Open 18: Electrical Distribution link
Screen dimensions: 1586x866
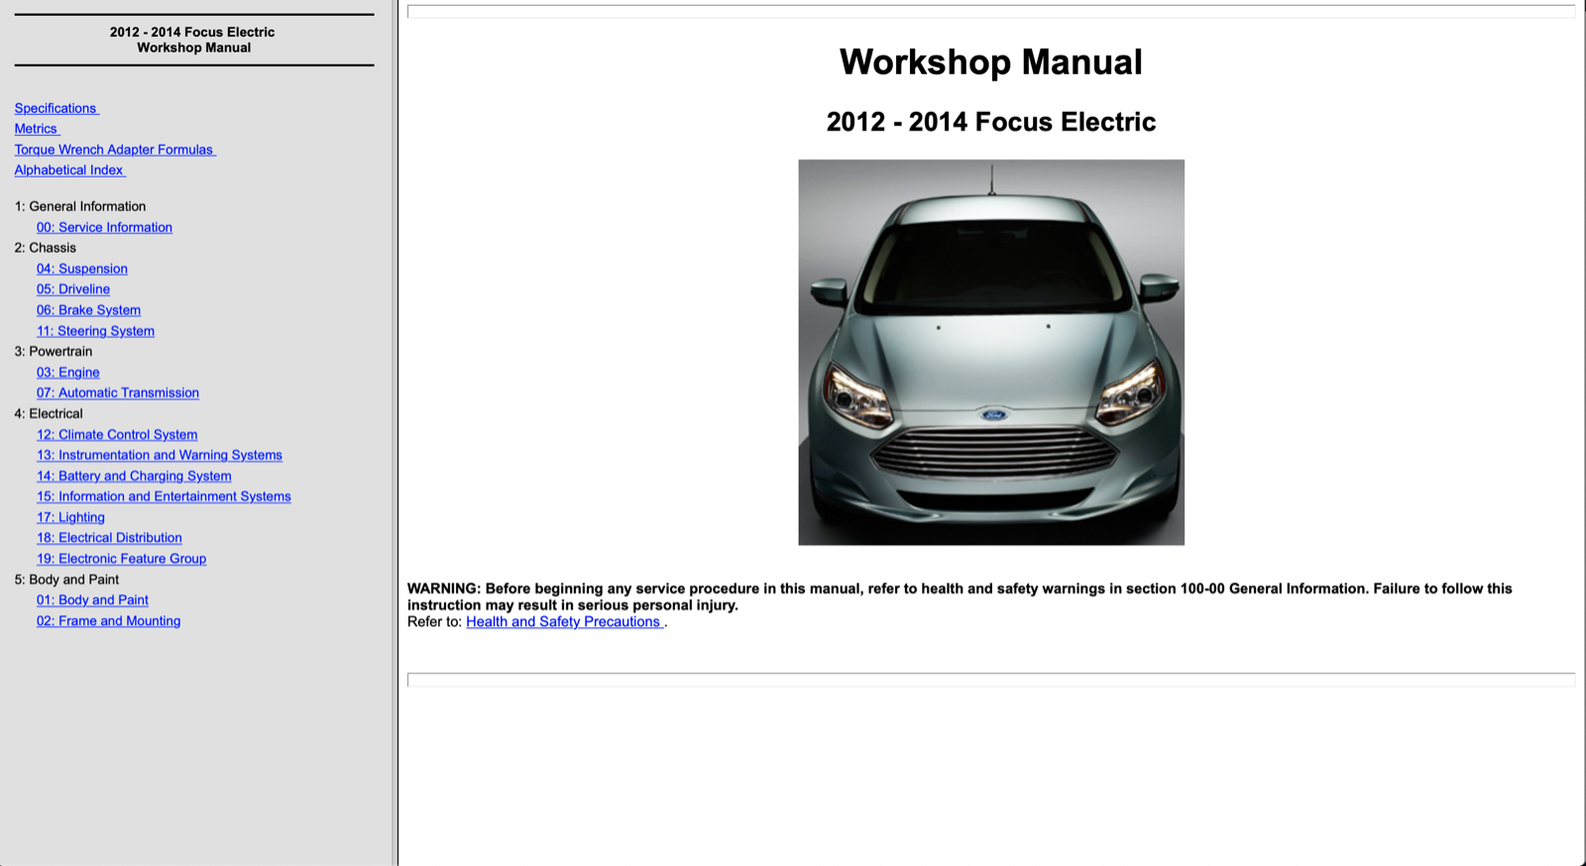point(109,538)
